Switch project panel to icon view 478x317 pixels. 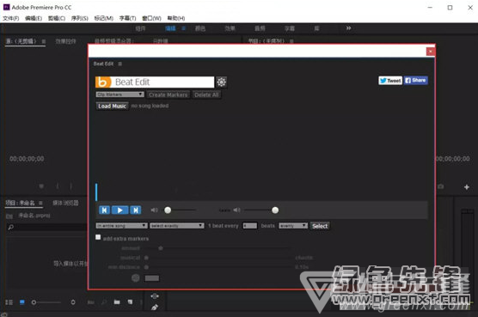[x=22, y=302]
